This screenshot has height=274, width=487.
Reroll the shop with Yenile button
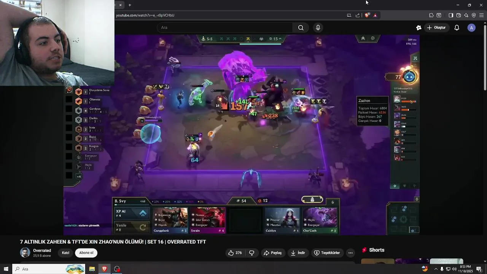(x=131, y=227)
